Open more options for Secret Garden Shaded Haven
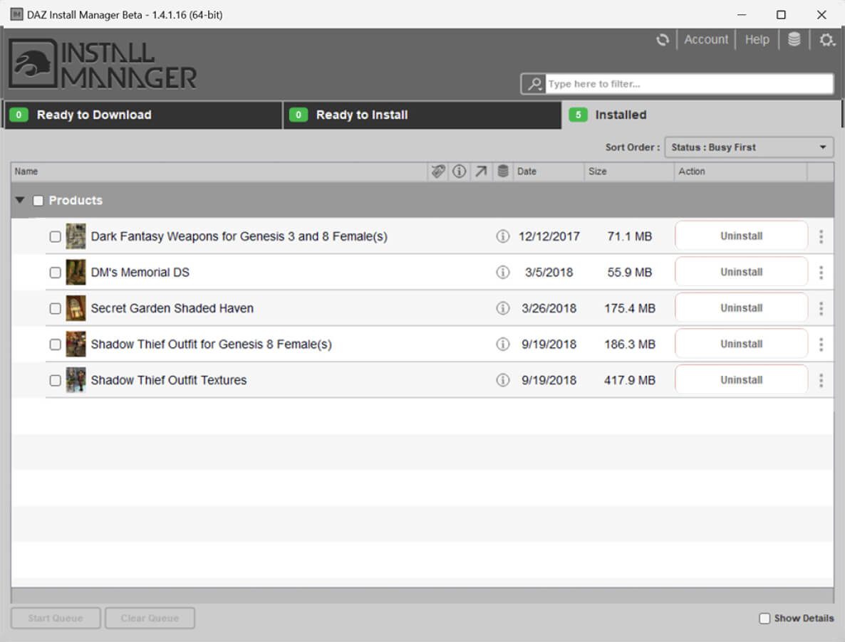 point(821,308)
